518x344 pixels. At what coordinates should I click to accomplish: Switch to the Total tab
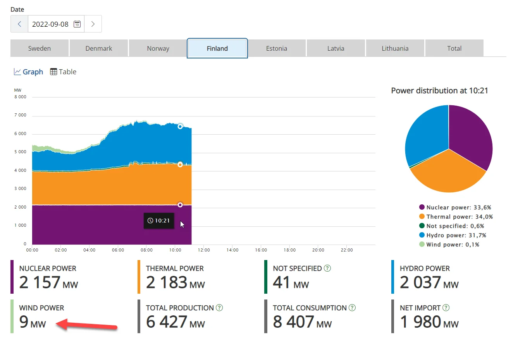point(454,48)
